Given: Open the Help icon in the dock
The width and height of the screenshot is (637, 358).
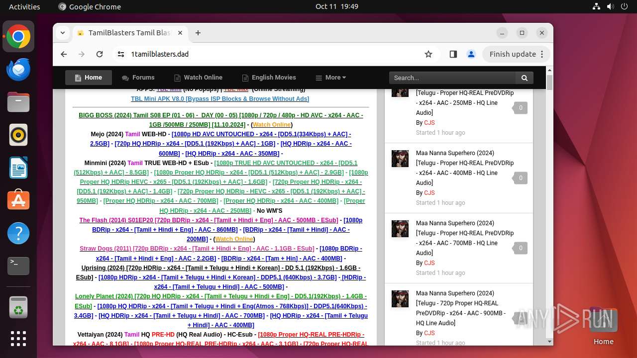Looking at the screenshot, I should pyautogui.click(x=18, y=233).
